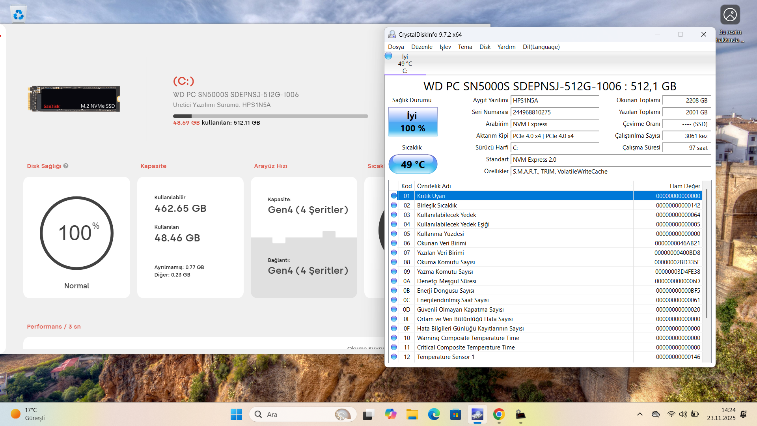Screen dimensions: 757x426
Task: Click the Performans / 3 sn heading
Action: coord(54,327)
